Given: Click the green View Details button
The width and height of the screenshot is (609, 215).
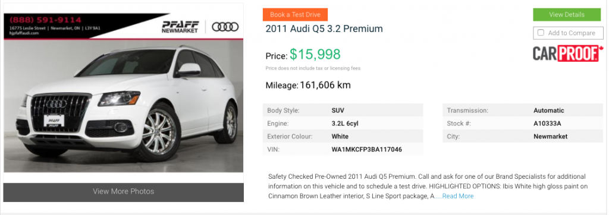Looking at the screenshot, I should 566,15.
